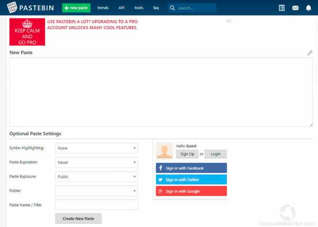Click the Pastebin logo icon
The height and width of the screenshot is (227, 318).
click(x=12, y=7)
